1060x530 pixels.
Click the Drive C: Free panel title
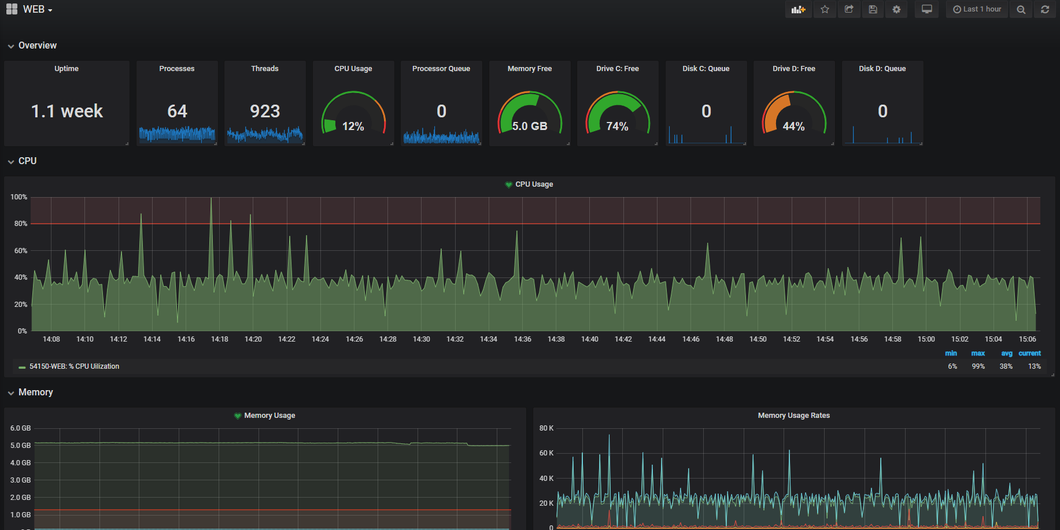(x=618, y=69)
